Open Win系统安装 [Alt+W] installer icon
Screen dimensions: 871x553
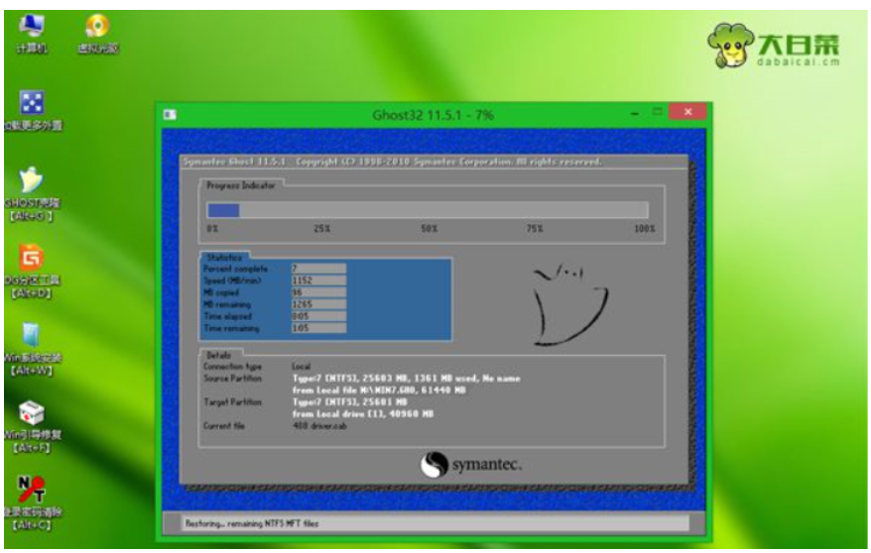click(x=32, y=348)
